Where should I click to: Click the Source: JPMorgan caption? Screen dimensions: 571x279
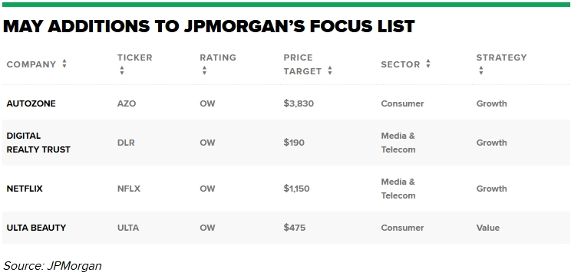click(x=52, y=266)
